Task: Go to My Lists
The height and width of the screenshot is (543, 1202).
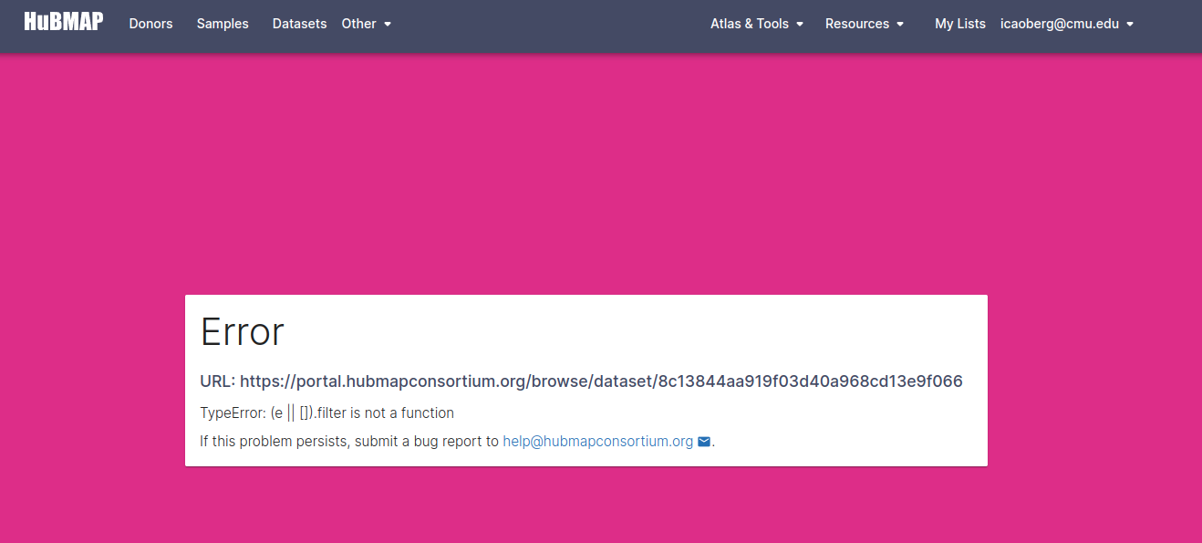Action: click(x=960, y=24)
